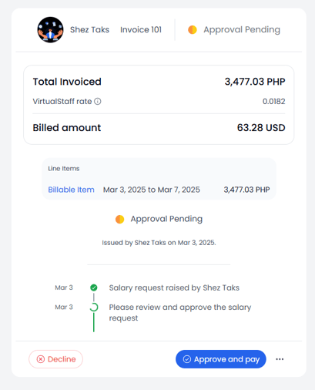Click the Billed amount 63.28 USD value
The height and width of the screenshot is (390, 315).
(261, 128)
